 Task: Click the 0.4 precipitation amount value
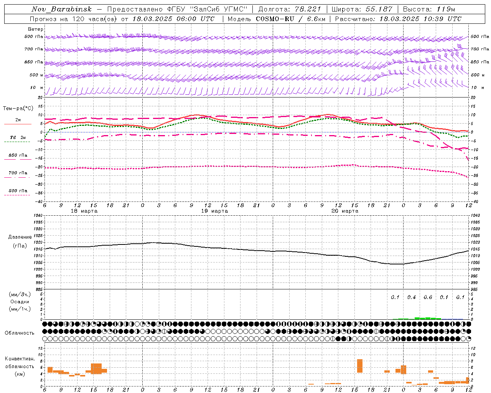[412, 297]
